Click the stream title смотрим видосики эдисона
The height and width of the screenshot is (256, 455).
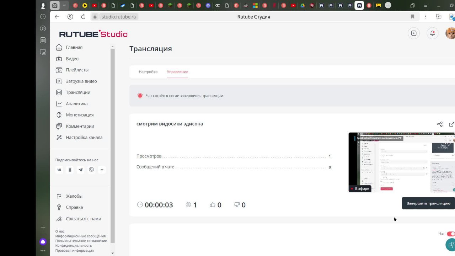pyautogui.click(x=170, y=124)
